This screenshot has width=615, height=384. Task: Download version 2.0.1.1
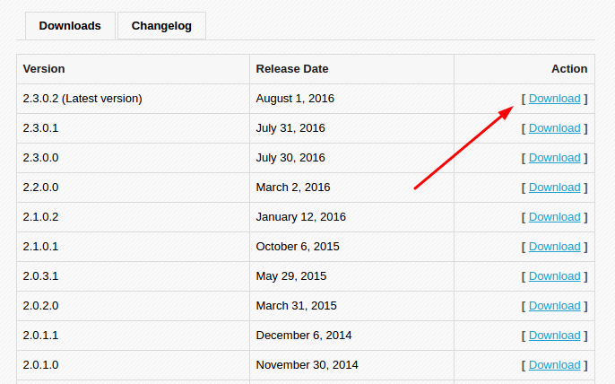coord(554,336)
